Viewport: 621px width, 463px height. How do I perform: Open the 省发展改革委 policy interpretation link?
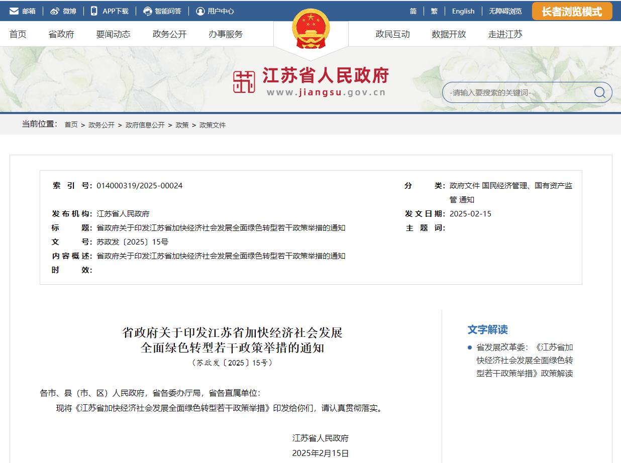click(x=525, y=360)
